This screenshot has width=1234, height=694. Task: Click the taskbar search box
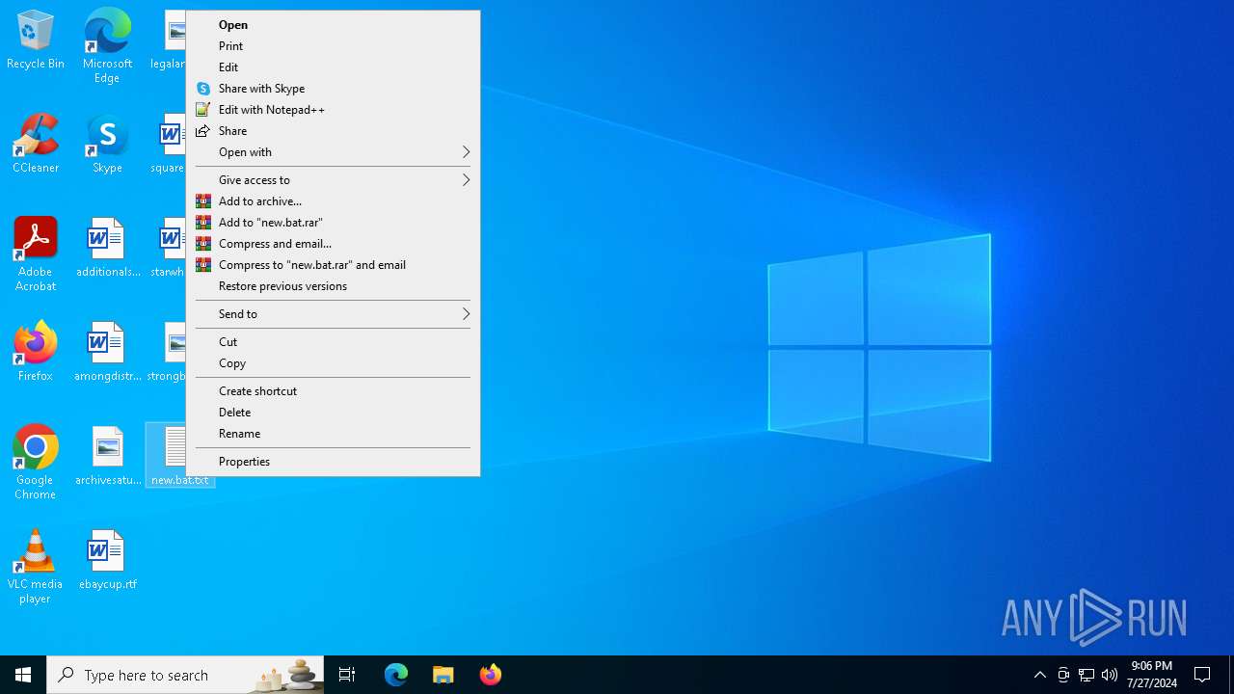[x=185, y=675]
